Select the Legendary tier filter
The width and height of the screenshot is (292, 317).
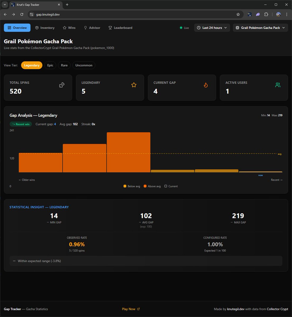pos(32,65)
